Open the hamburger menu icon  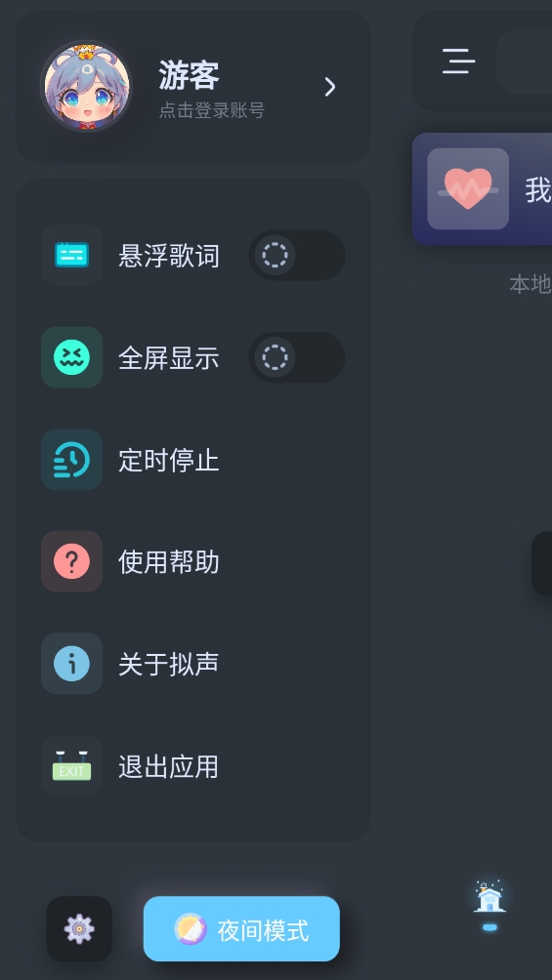click(x=459, y=61)
